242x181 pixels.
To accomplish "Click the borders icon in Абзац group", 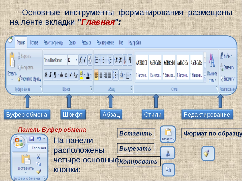I will (x=128, y=75).
